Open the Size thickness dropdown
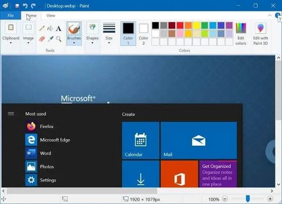 click(x=109, y=34)
